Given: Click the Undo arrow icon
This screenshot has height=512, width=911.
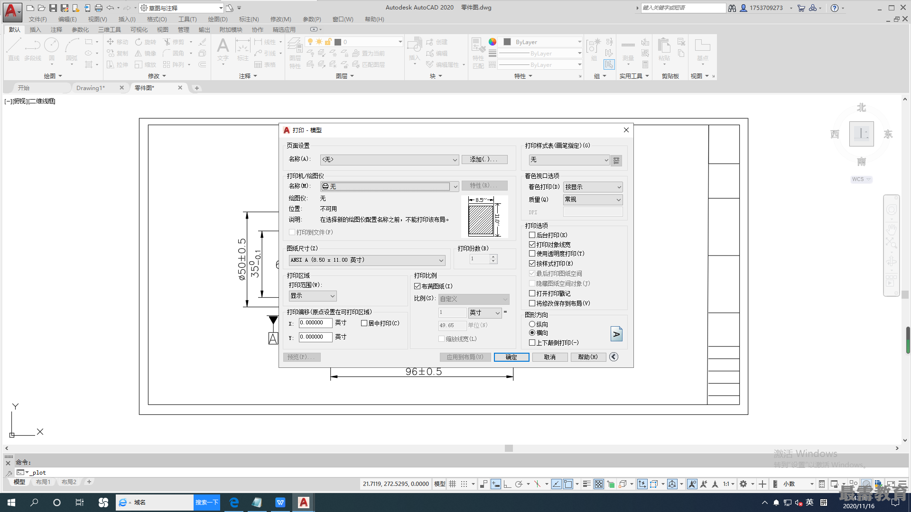Looking at the screenshot, I should [110, 8].
